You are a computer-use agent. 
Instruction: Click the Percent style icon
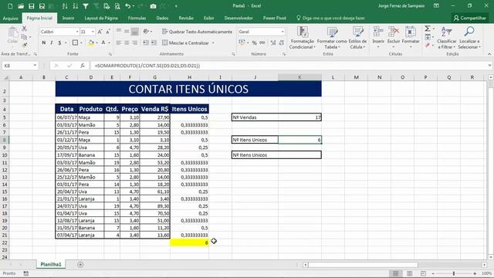click(255, 42)
